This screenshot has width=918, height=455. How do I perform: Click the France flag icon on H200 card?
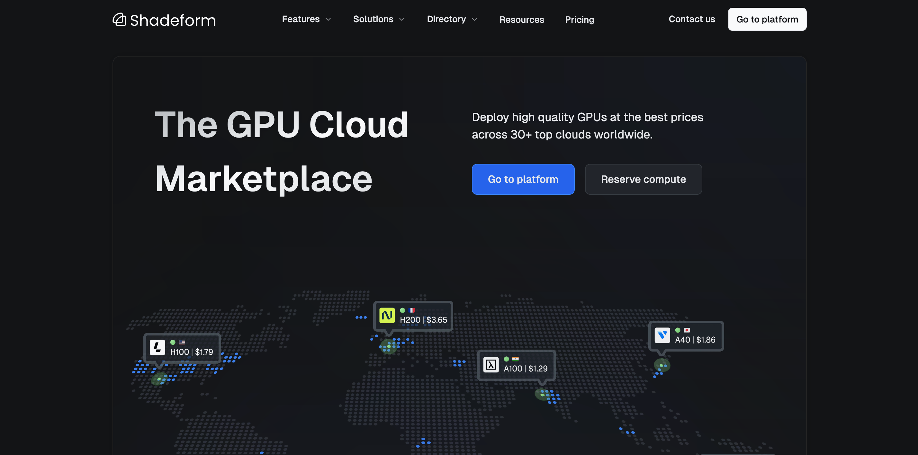click(x=412, y=310)
